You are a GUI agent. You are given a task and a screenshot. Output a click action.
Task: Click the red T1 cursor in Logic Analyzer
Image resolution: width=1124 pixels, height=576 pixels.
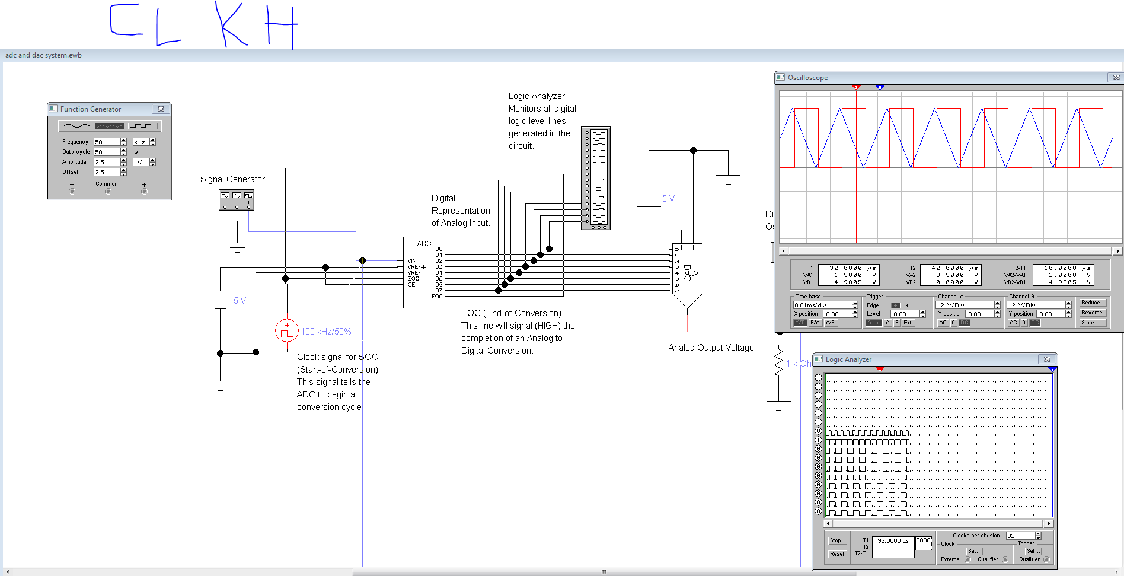click(880, 369)
